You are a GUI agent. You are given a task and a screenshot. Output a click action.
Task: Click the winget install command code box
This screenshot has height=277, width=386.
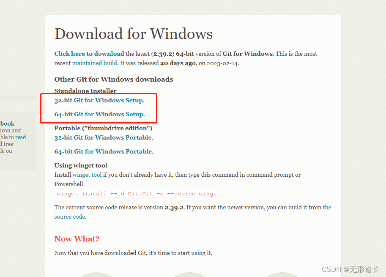click(138, 194)
